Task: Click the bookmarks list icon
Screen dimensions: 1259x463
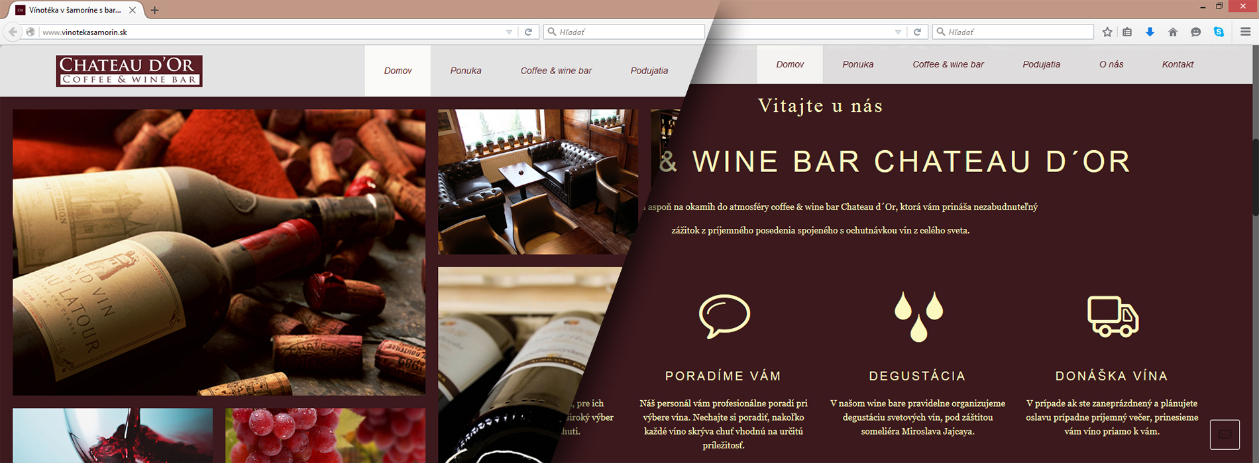Action: click(1127, 32)
